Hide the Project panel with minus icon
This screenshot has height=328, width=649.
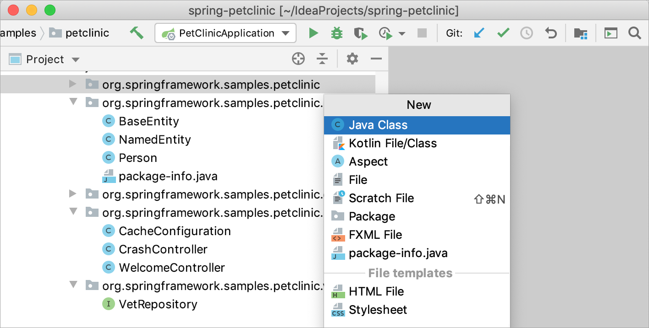376,59
